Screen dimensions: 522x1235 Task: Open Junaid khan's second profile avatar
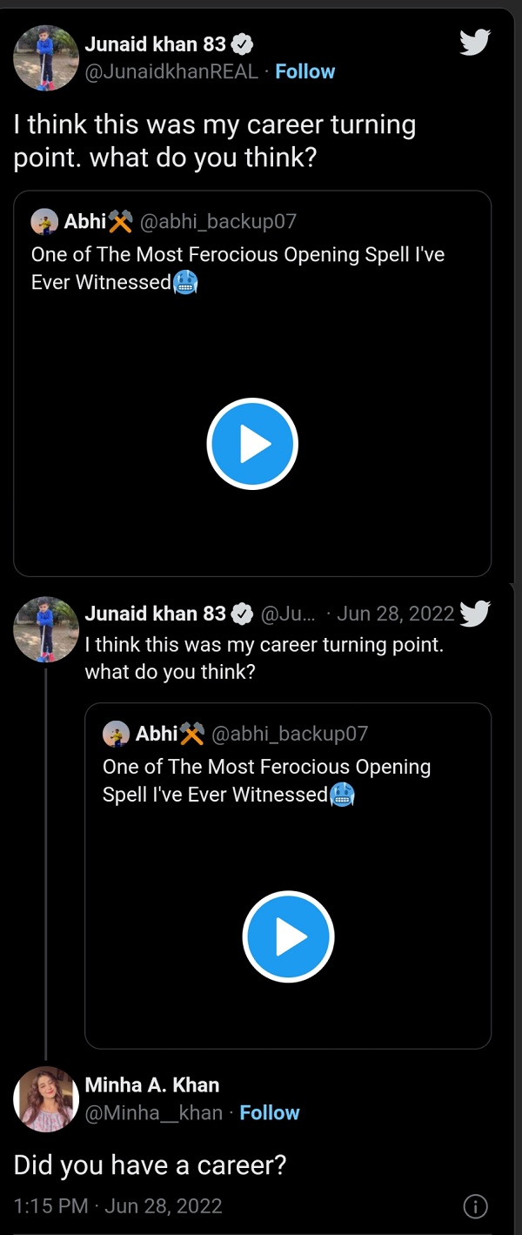click(46, 628)
